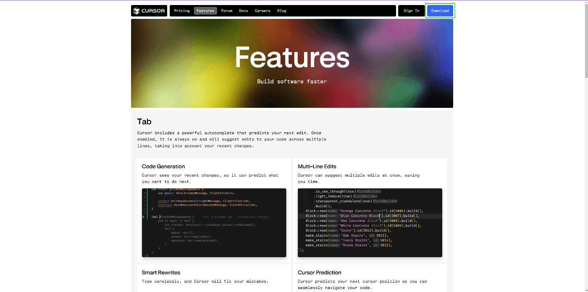Click the blue Download button
This screenshot has width=588, height=292.
(440, 10)
